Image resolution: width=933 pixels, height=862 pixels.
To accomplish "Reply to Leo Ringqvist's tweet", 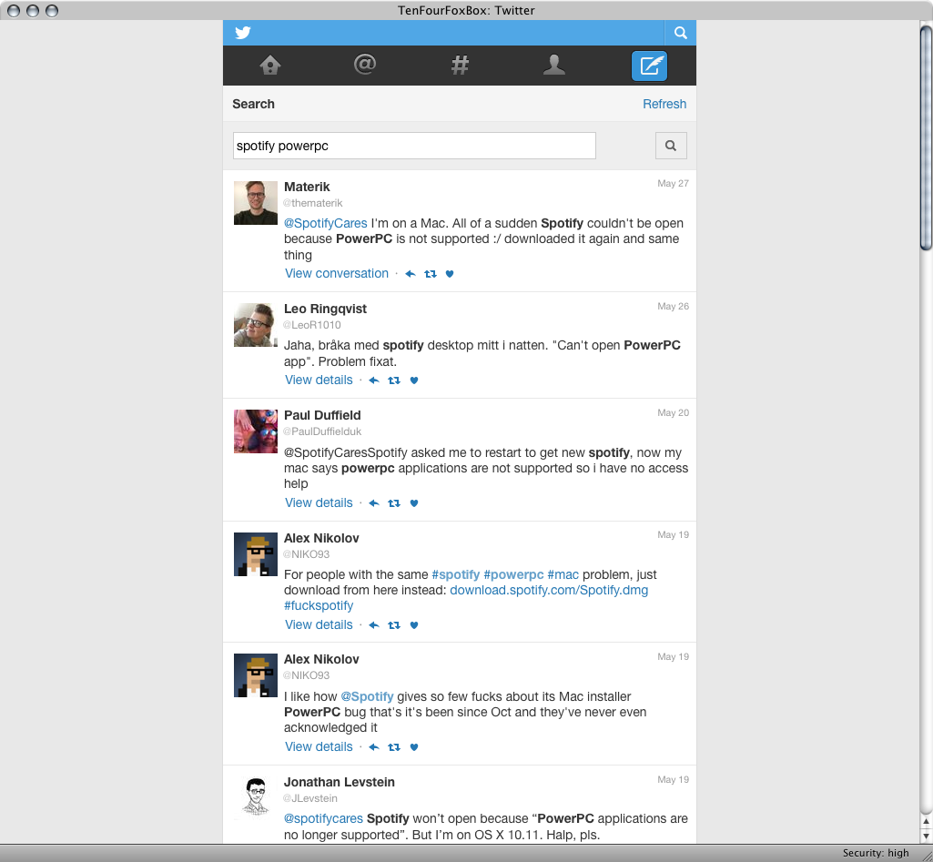I will (374, 380).
